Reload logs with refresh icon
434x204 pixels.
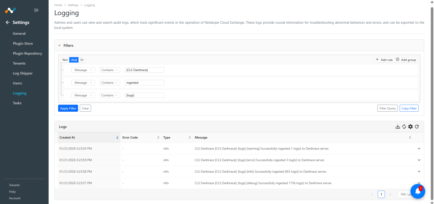click(x=417, y=127)
